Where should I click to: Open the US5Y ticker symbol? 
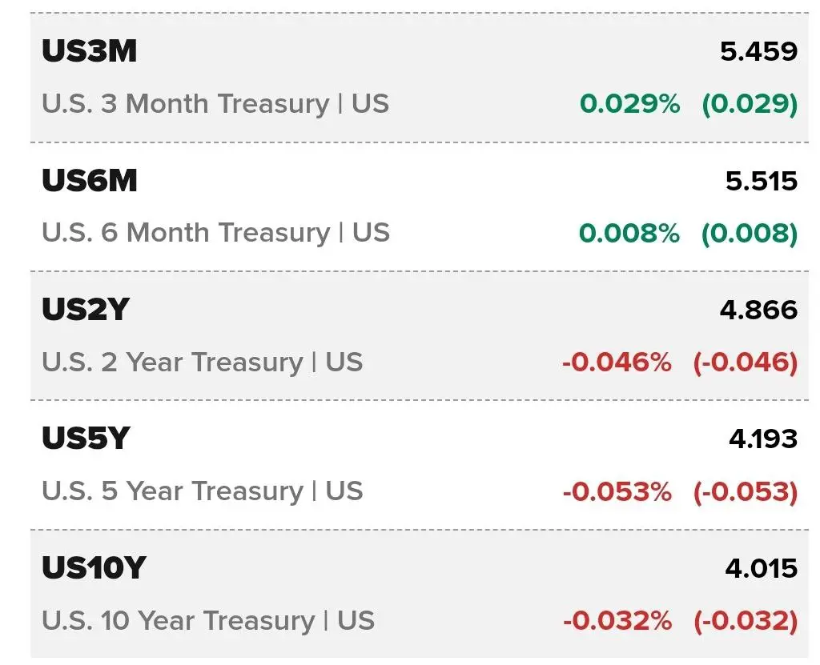coord(86,438)
